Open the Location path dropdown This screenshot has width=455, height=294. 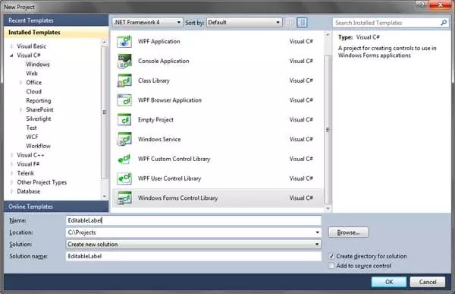(x=317, y=232)
